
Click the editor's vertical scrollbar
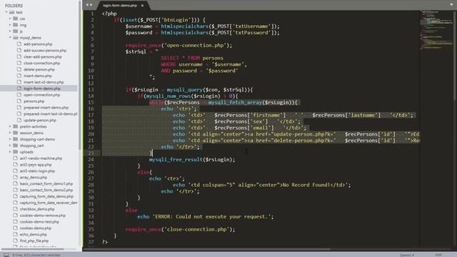tap(455, 56)
